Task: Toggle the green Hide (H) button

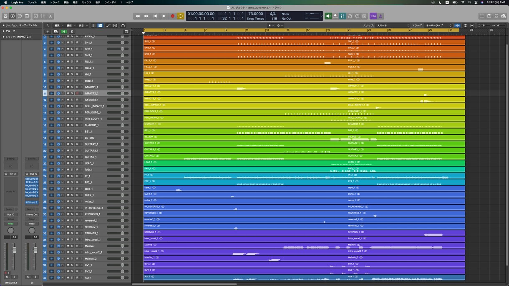Action: [64, 32]
